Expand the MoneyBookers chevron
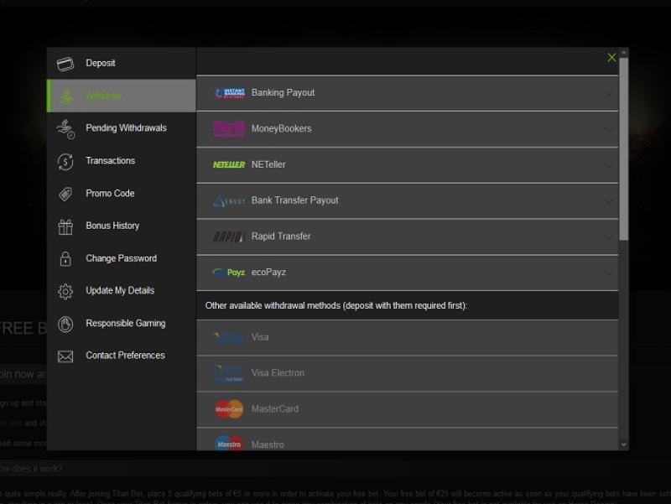Screen dimensions: 671x504 [x=609, y=129]
